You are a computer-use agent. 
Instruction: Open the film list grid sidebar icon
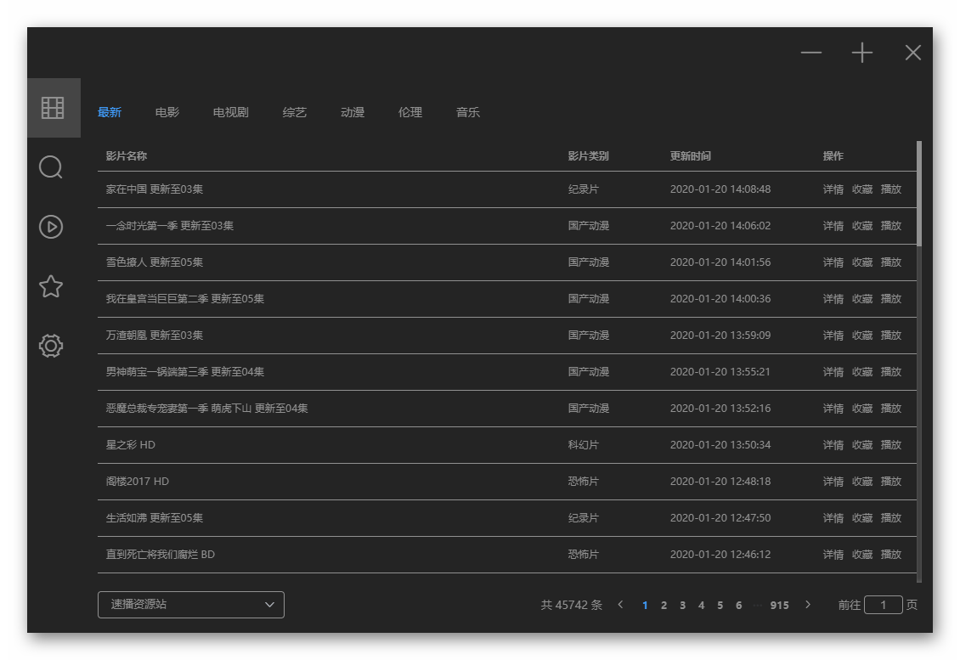coord(53,108)
